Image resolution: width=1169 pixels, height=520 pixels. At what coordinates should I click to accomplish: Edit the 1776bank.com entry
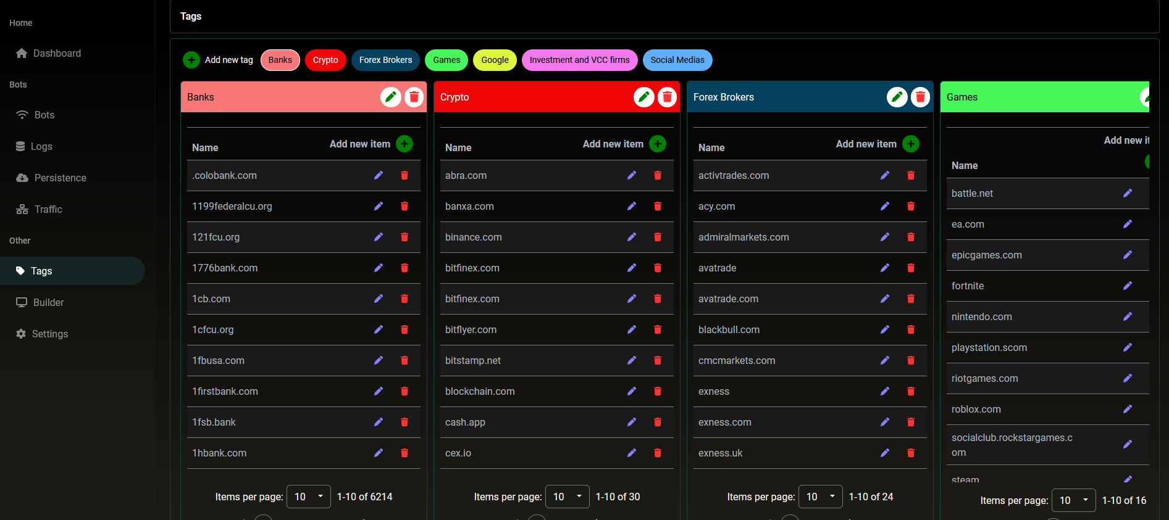(379, 268)
